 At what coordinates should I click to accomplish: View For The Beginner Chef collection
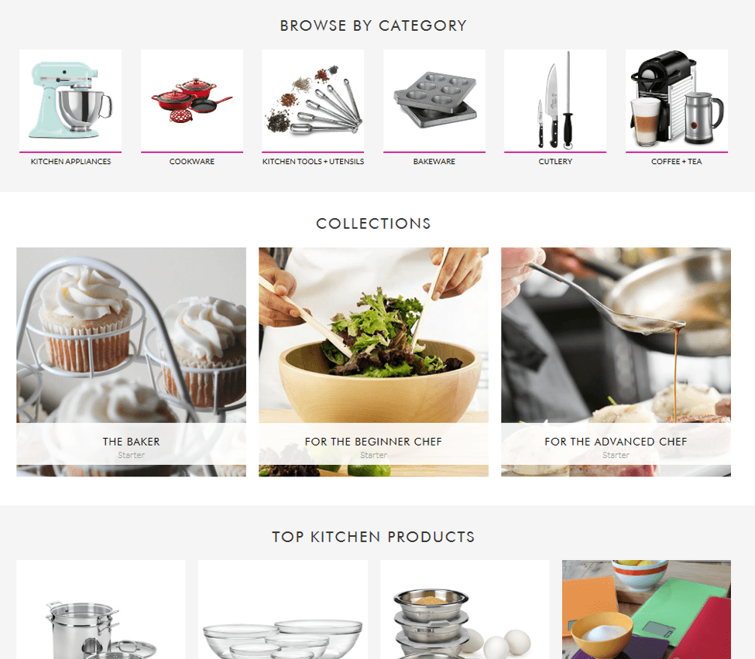tap(374, 362)
